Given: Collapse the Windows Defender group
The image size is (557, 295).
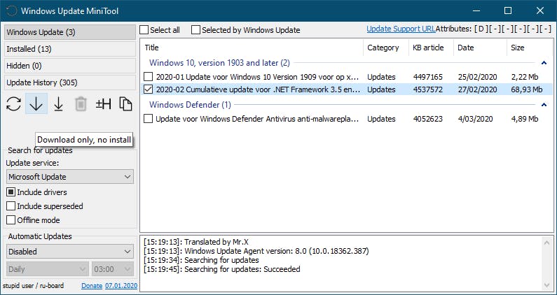Looking at the screenshot, I should click(544, 105).
